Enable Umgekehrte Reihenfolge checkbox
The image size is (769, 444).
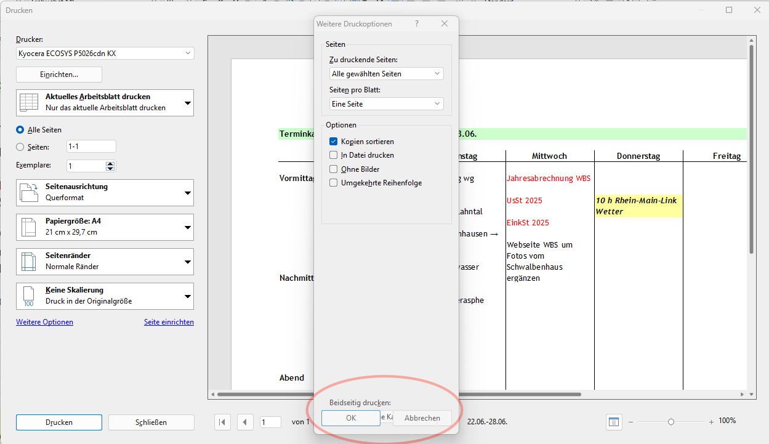click(x=334, y=182)
